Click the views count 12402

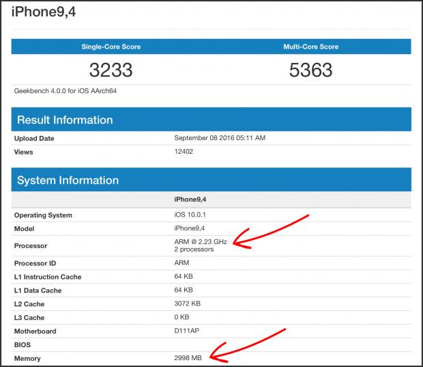pyautogui.click(x=186, y=152)
